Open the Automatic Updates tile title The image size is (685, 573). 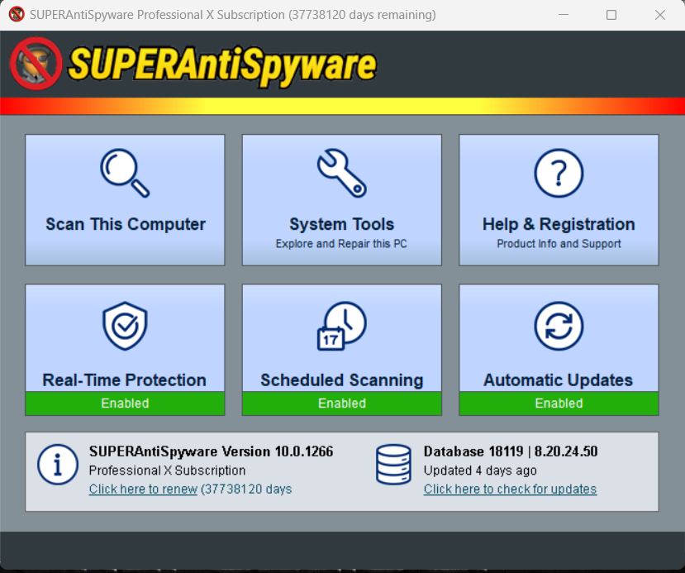click(x=558, y=380)
